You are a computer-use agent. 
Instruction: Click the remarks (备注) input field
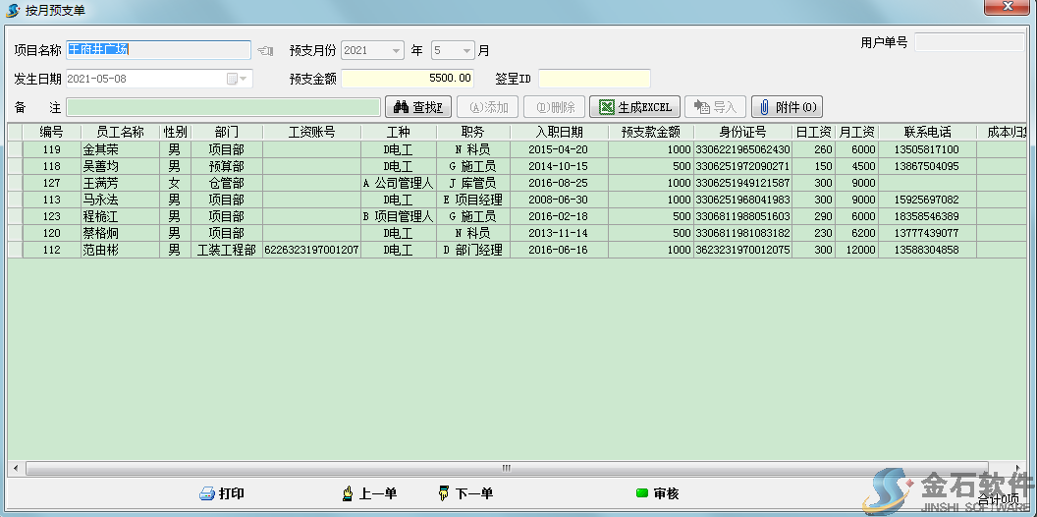(x=223, y=107)
